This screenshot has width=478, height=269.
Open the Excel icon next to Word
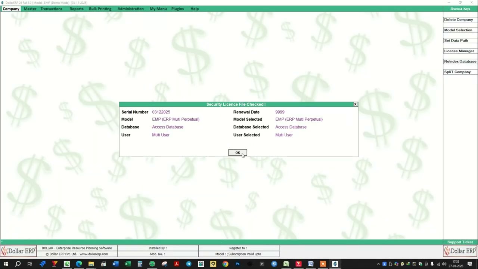128,264
